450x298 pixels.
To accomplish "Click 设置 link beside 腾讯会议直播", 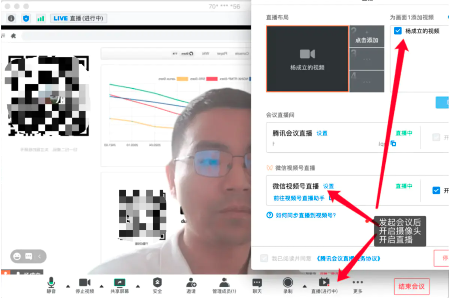I will [322, 133].
